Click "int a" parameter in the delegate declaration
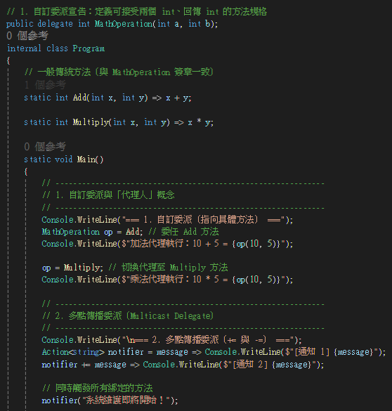This screenshot has width=392, height=411. [x=168, y=24]
